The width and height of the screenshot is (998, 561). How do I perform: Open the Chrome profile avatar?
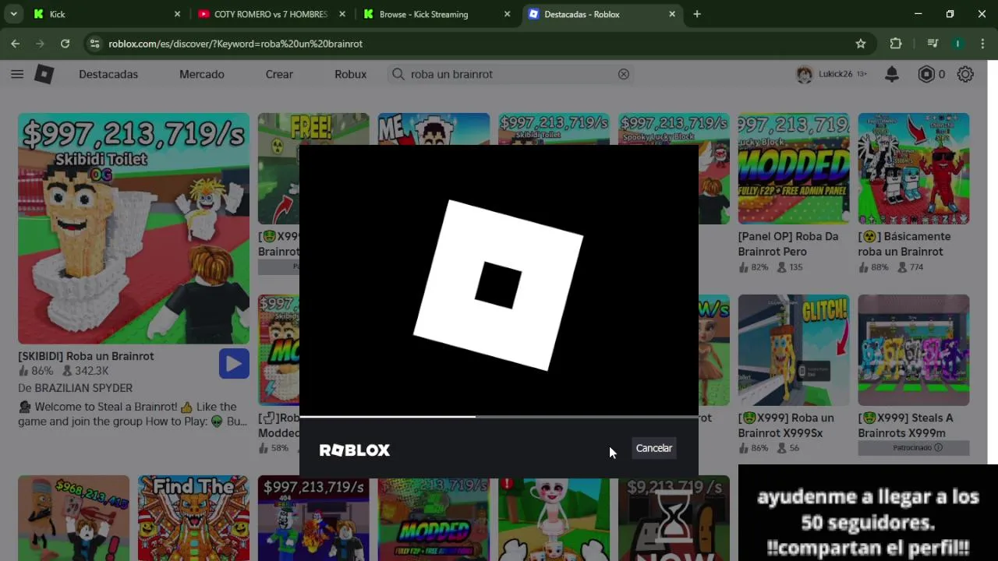click(957, 44)
